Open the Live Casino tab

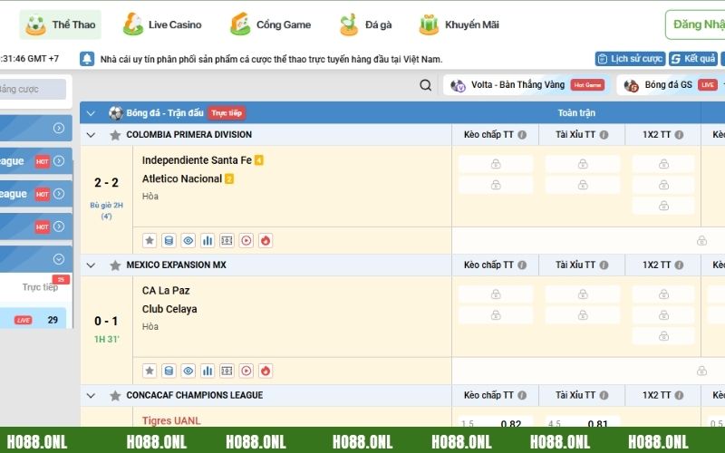(x=162, y=24)
